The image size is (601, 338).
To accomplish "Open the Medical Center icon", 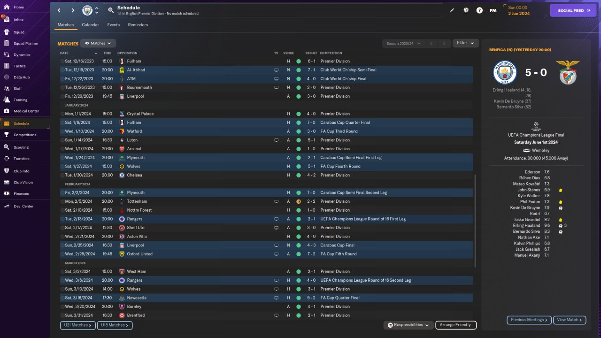I will click(x=7, y=111).
